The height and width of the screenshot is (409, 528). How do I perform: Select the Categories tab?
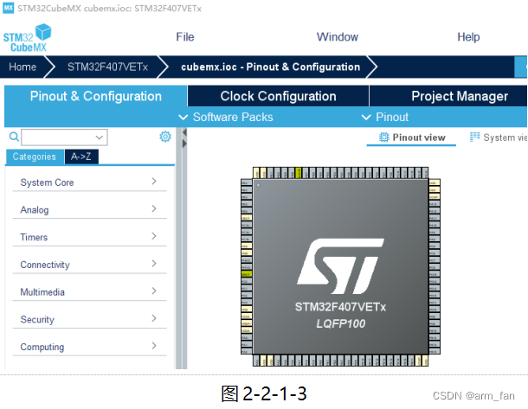pyautogui.click(x=35, y=157)
